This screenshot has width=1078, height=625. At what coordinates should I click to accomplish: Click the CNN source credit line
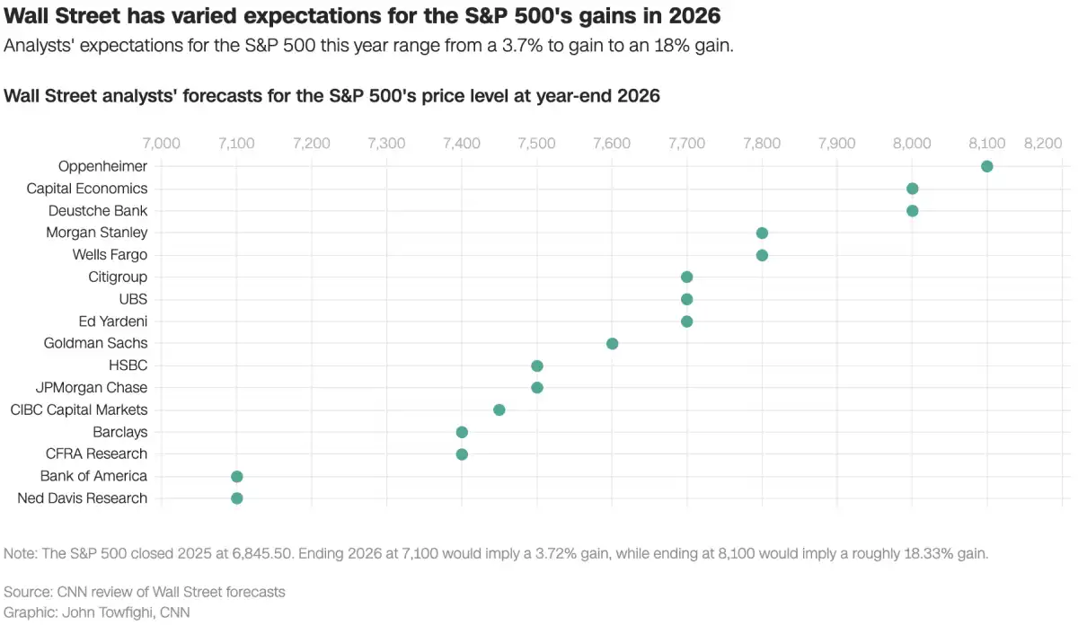pos(145,592)
